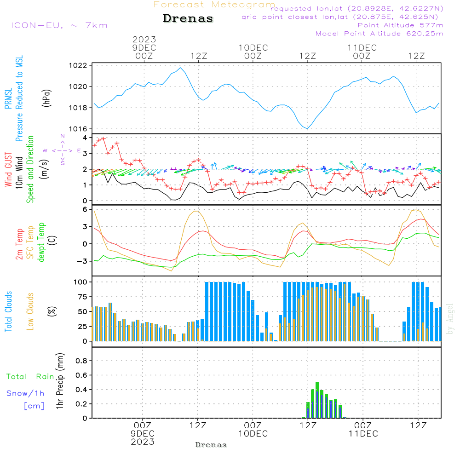Viewport: 460px width, 460px height.
Task: Click the red 'Wind GUST' label
Action: click(8, 169)
